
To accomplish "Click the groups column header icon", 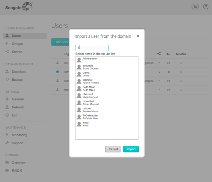I will click(x=168, y=54).
